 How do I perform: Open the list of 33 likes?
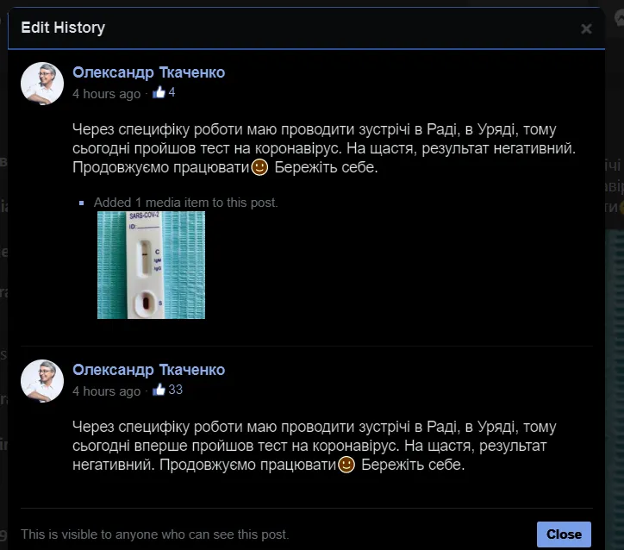175,390
